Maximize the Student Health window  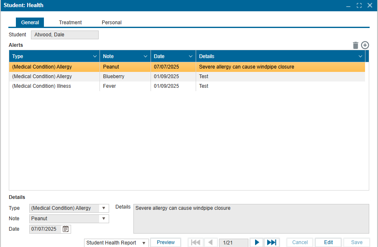tap(359, 5)
